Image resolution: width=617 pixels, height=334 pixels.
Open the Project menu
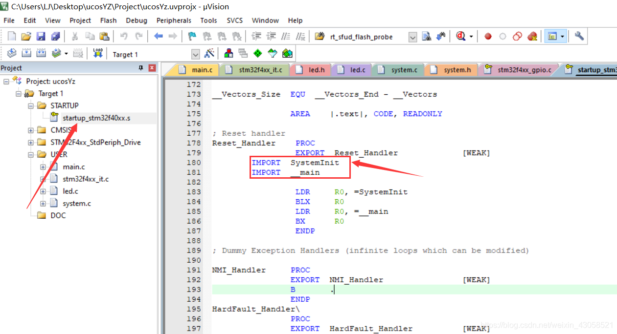point(80,21)
